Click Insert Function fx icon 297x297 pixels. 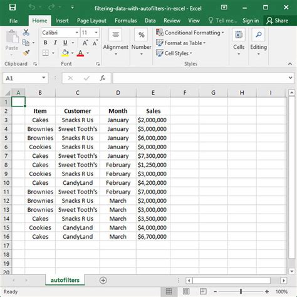[103, 78]
